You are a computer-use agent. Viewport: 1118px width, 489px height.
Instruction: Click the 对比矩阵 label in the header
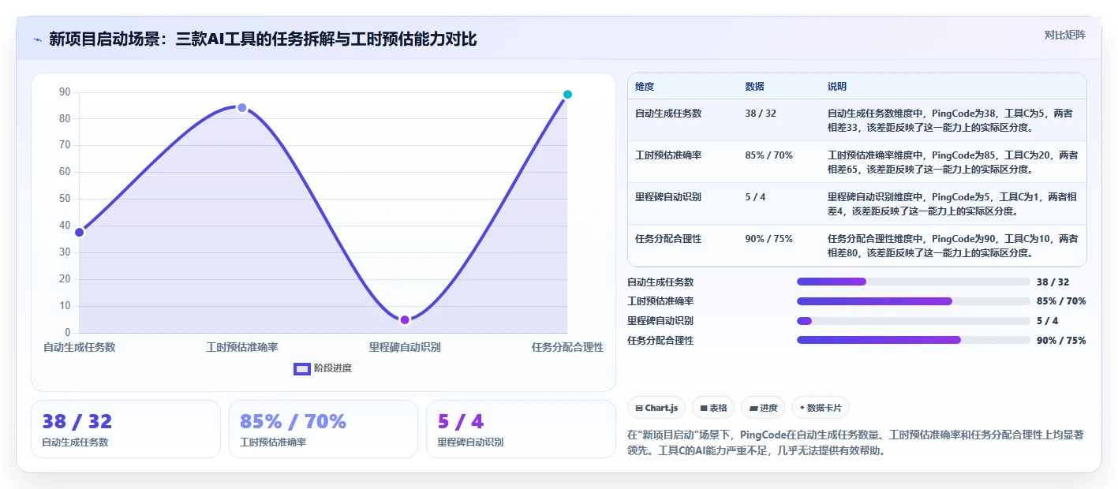pos(1064,35)
